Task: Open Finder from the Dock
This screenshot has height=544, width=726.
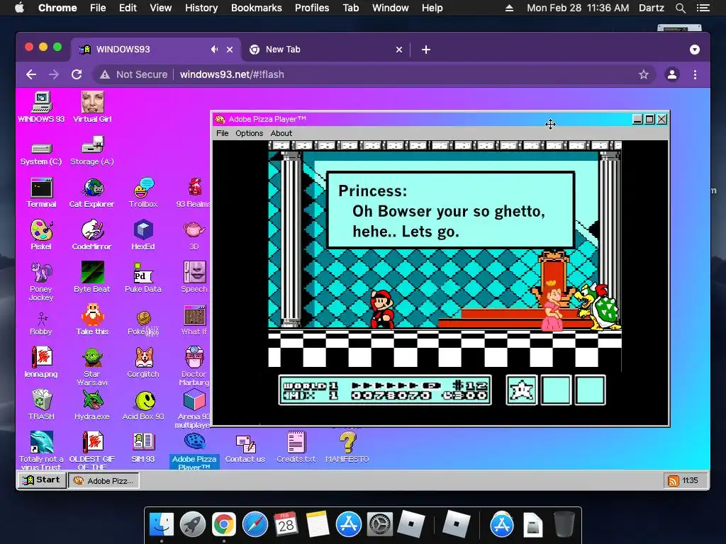Action: [x=161, y=525]
